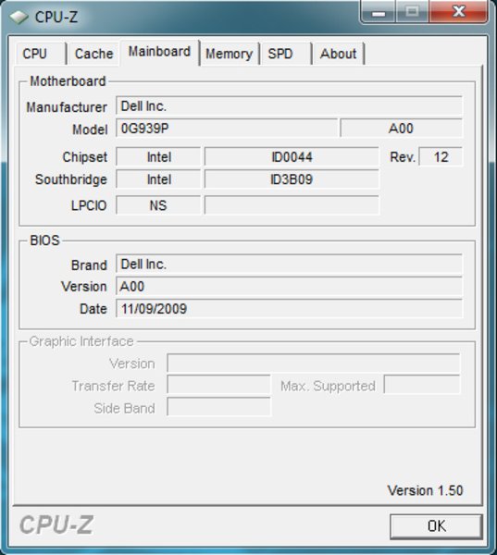497x555 pixels.
Task: Click the Manufacturer field showing Dell Inc.
Action: [x=289, y=105]
